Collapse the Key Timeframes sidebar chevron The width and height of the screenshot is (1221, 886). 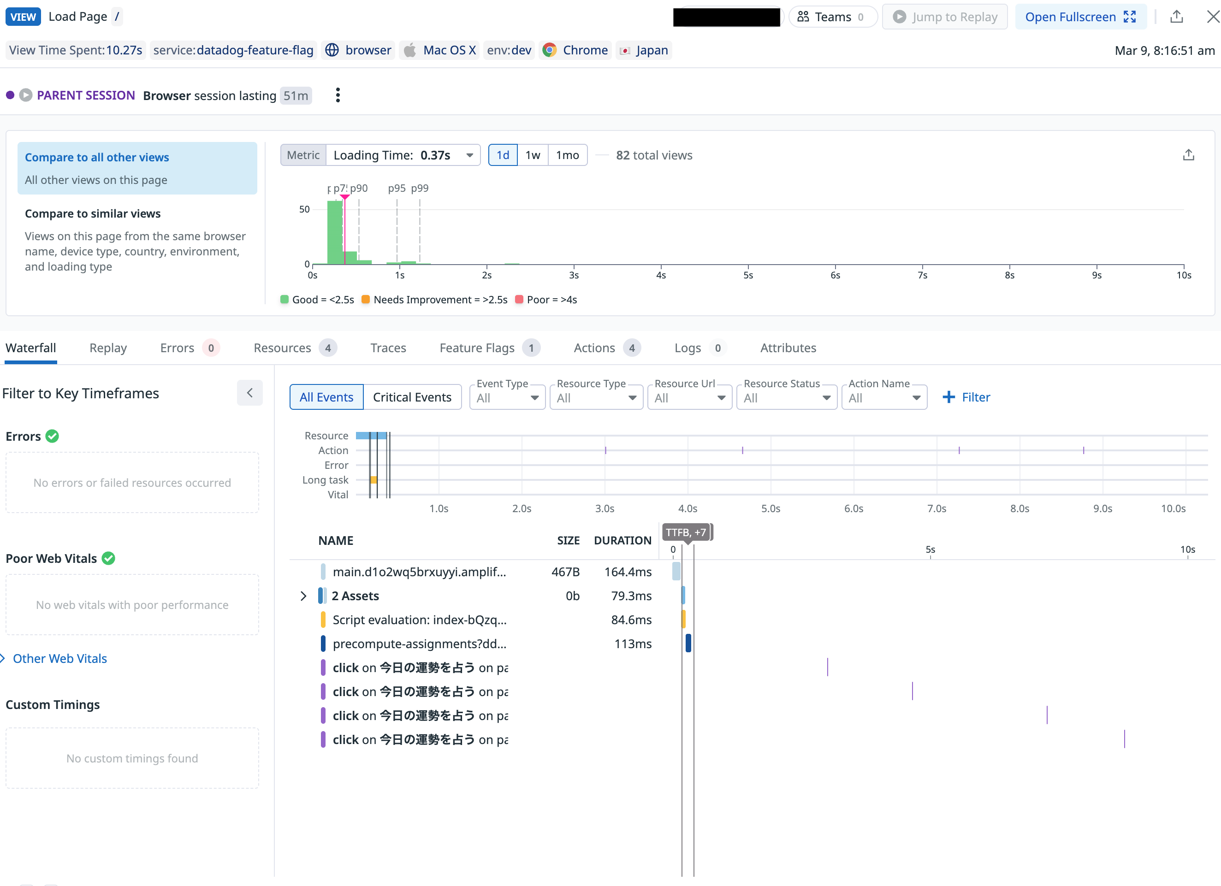pos(249,393)
